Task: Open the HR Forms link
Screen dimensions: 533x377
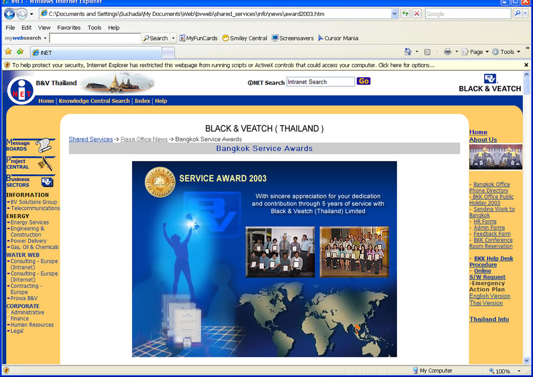Action: tap(485, 222)
